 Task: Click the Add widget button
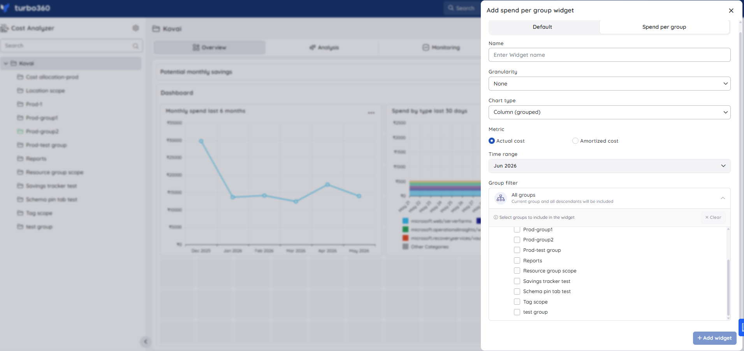[x=714, y=338]
